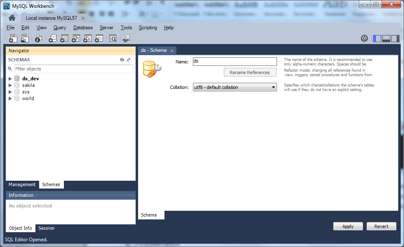Click the database icon beside sakila
The image size is (404, 247).
[x=17, y=85]
